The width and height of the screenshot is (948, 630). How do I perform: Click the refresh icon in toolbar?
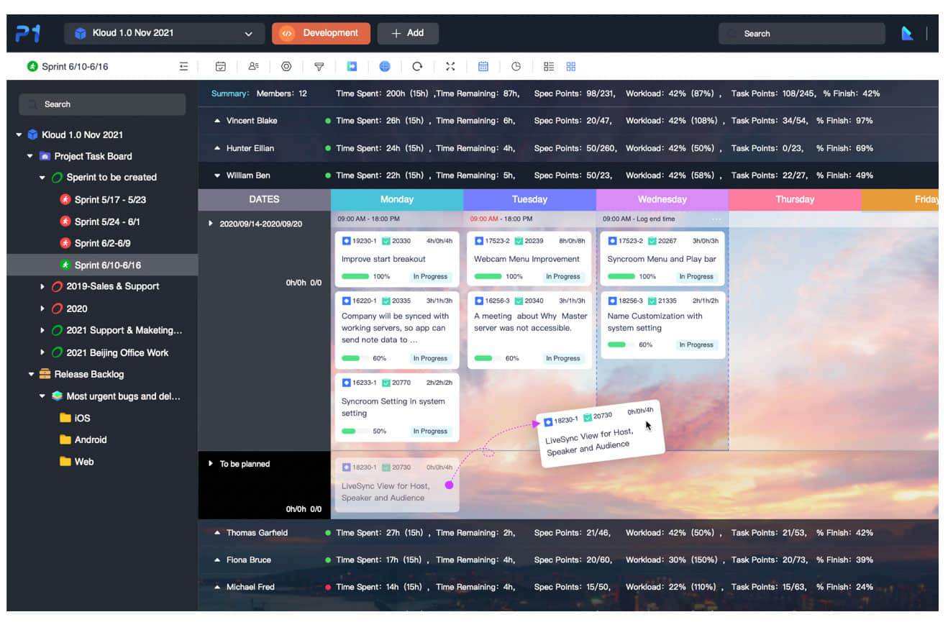[x=417, y=66]
